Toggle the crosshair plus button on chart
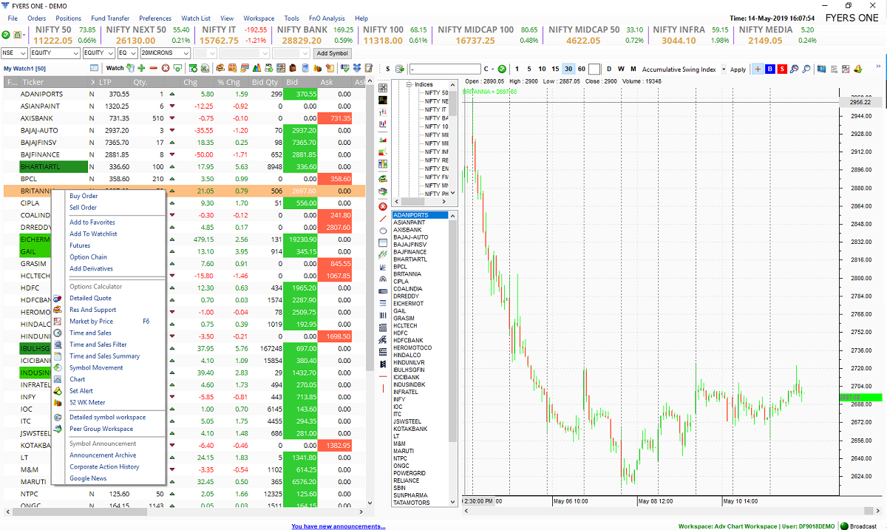The height and width of the screenshot is (530, 887). point(757,69)
